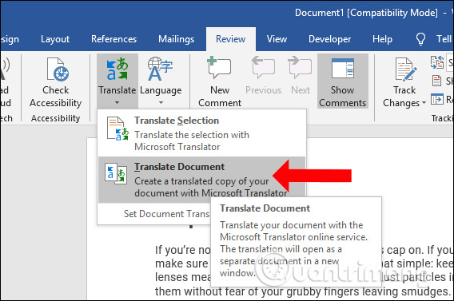The width and height of the screenshot is (454, 301).
Task: Switch to the View tab
Action: [x=277, y=39]
